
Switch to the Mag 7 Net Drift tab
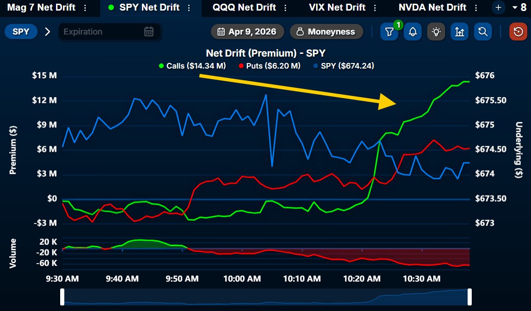coord(41,7)
